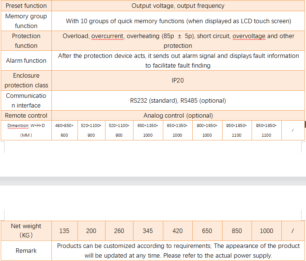
Task: Click the 'RS232 (standard), RS485 (optional)' text
Action: point(178,100)
